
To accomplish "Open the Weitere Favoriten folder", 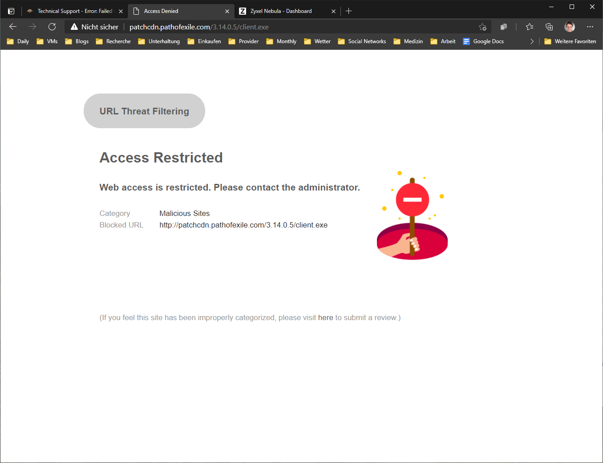I will pos(570,41).
